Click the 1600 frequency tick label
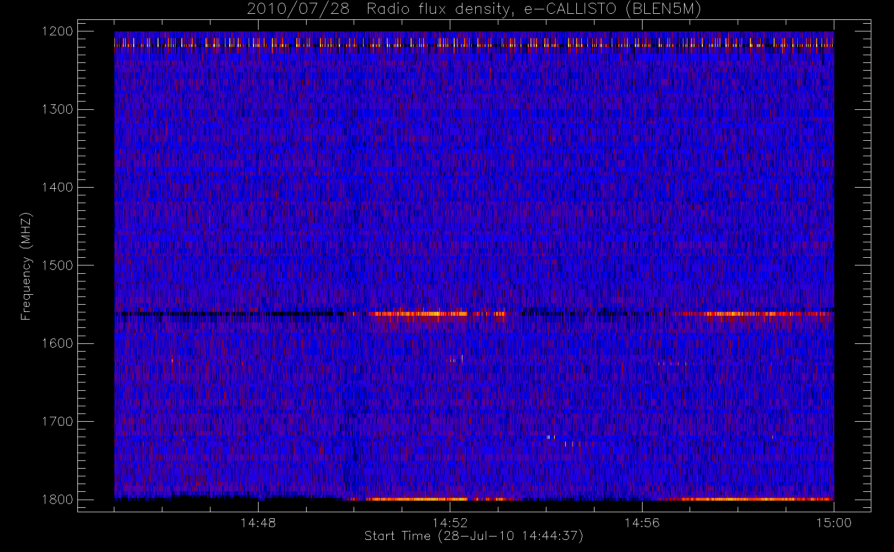The height and width of the screenshot is (552, 894). (x=57, y=343)
